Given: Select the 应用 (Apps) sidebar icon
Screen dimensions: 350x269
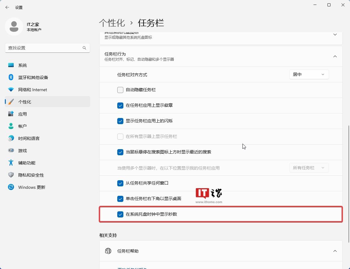Looking at the screenshot, I should [x=22, y=114].
